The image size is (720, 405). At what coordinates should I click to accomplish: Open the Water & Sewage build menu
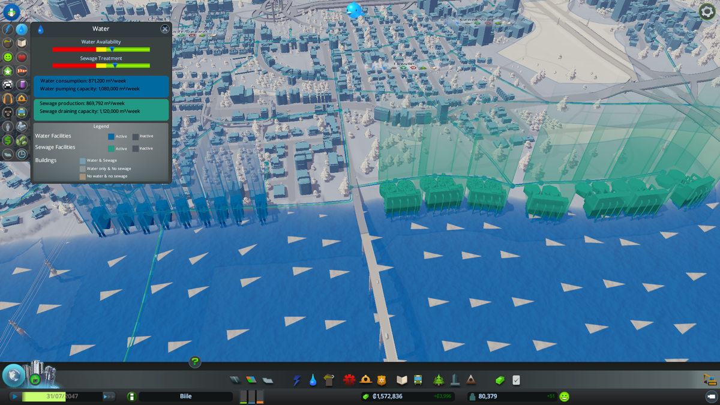coord(313,380)
